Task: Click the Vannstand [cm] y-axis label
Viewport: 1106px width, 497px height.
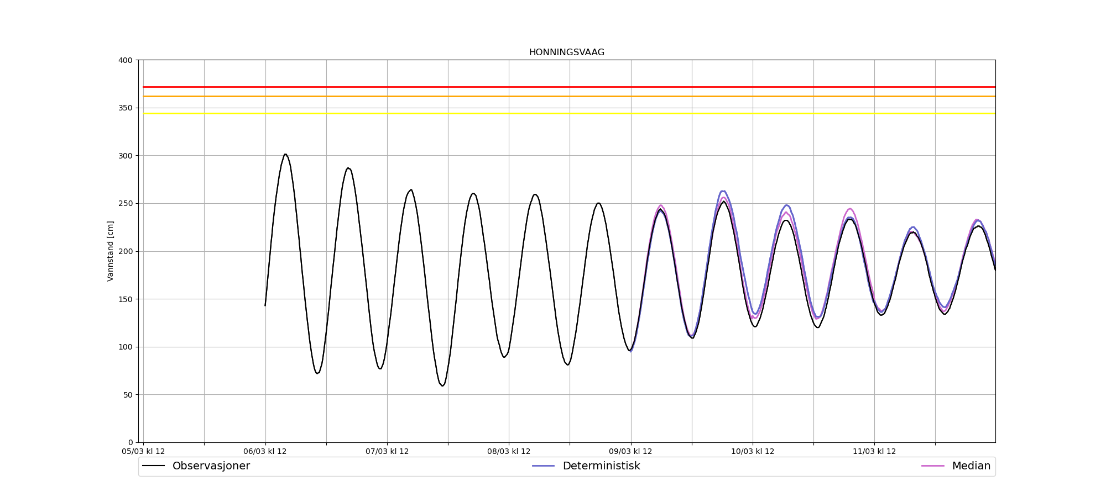Action: coord(111,251)
